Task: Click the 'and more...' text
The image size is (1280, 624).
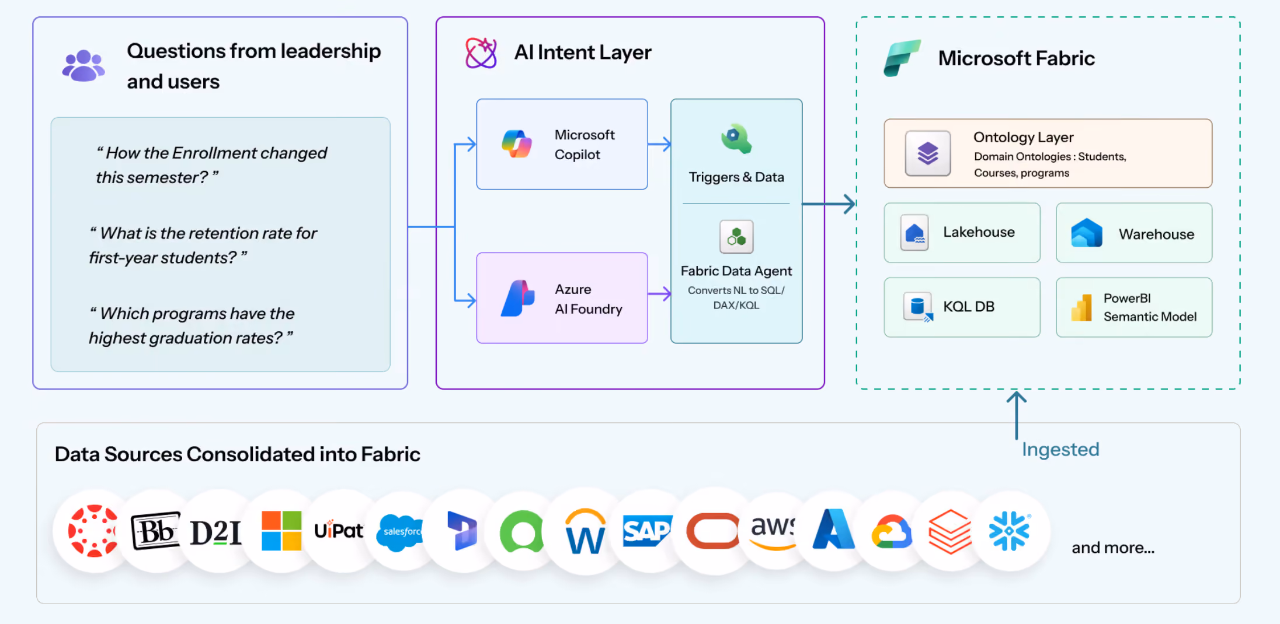Action: tap(1113, 548)
